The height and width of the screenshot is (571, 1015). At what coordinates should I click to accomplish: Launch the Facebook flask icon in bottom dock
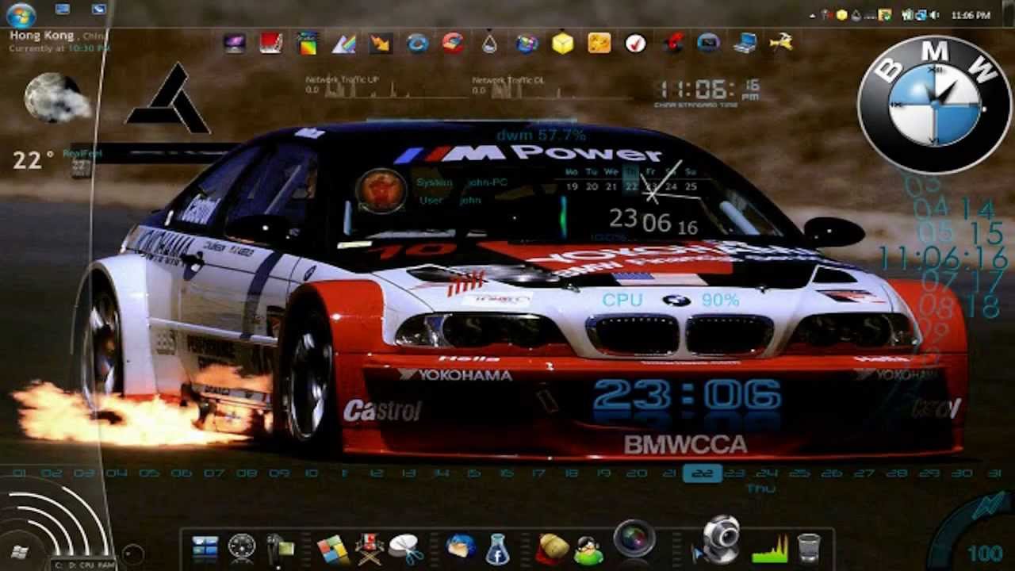click(x=497, y=548)
